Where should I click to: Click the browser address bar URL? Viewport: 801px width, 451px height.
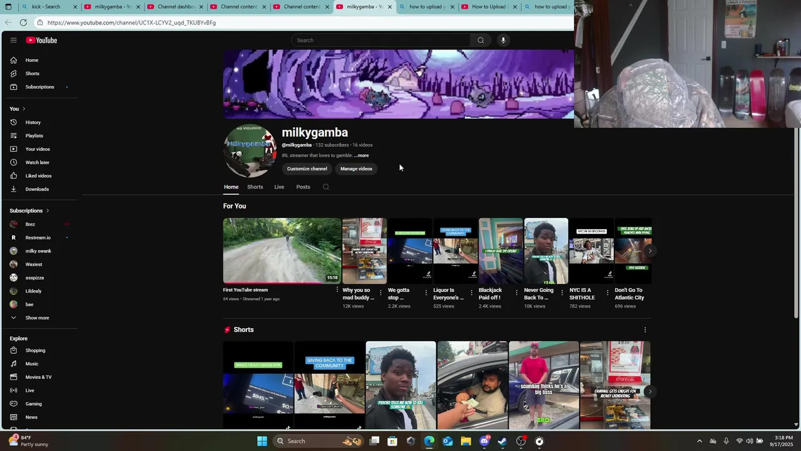point(131,23)
